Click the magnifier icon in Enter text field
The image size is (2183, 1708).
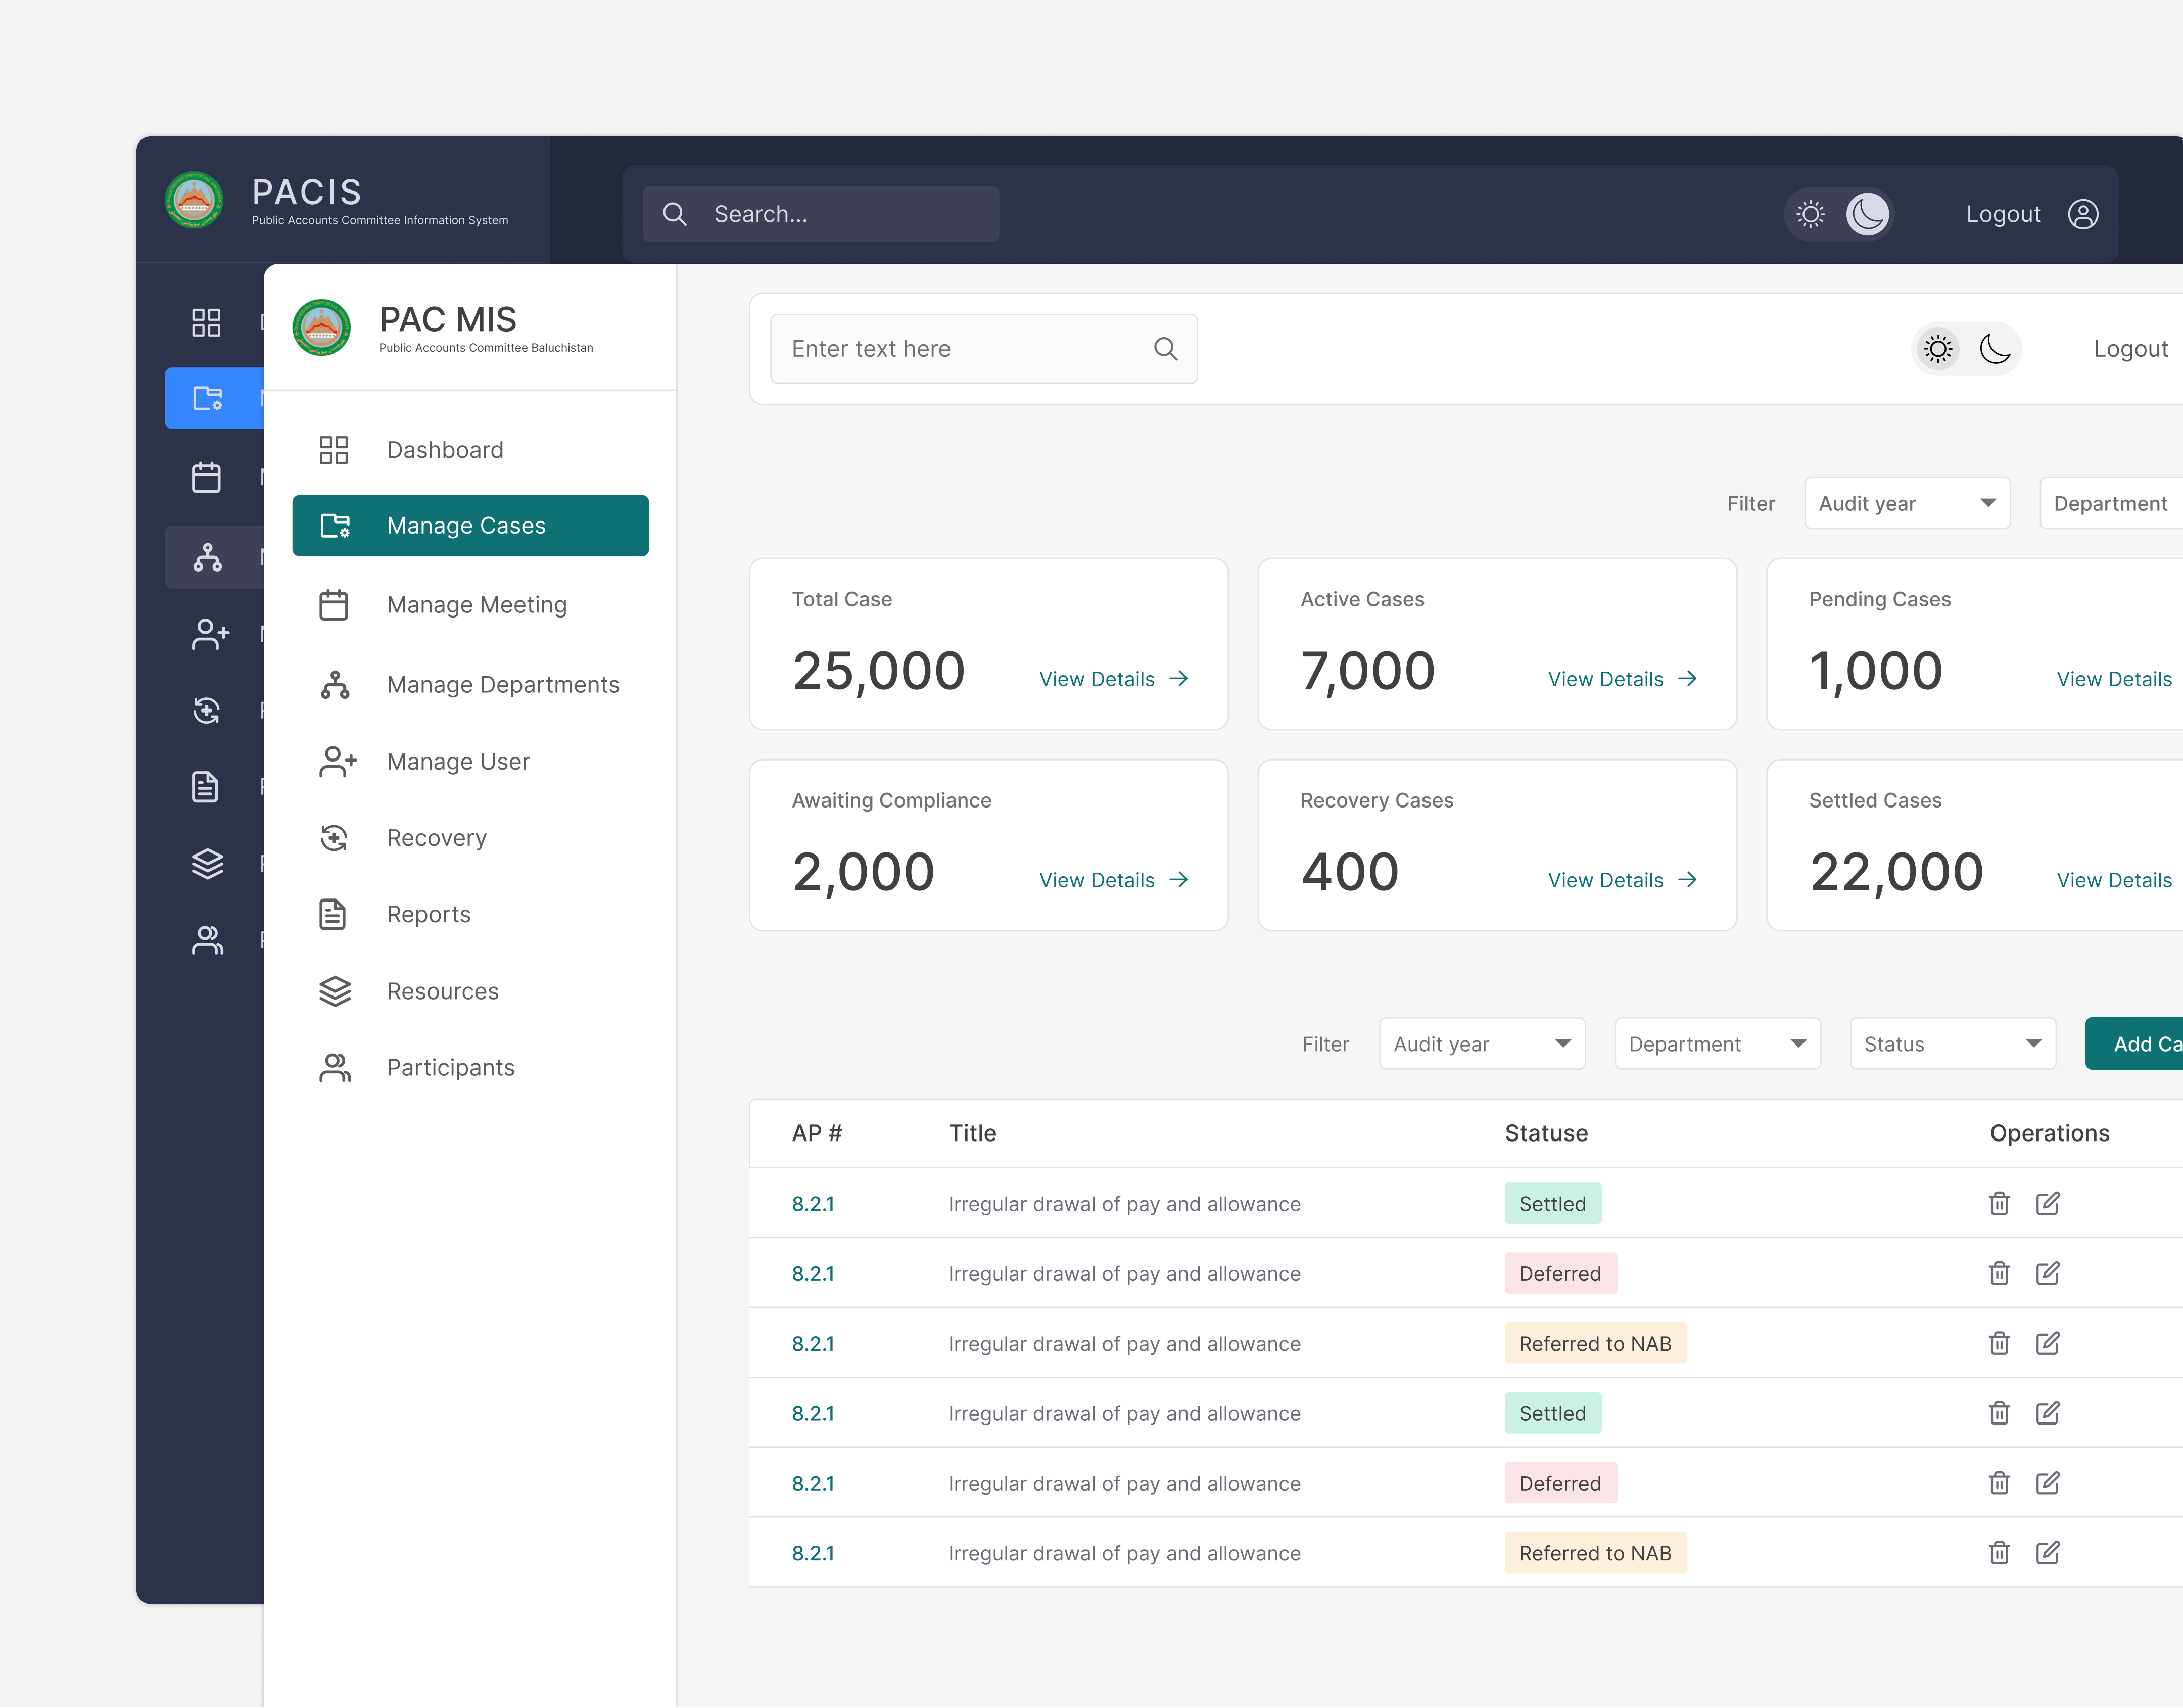point(1165,349)
